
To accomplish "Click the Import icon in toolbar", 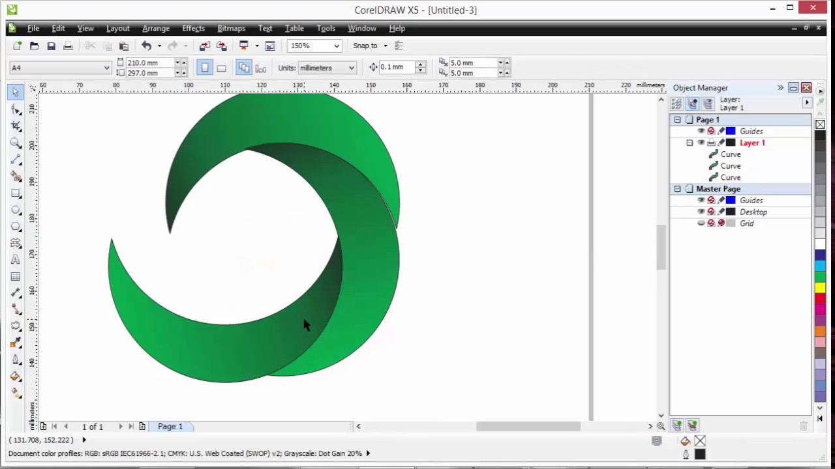I will coord(204,46).
